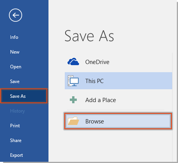Choose the OneDrive location label
The height and width of the screenshot is (163, 178).
[97, 62]
